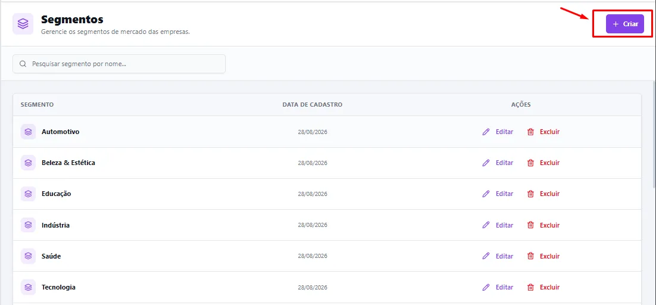Delete the Beleza & Estética segment
Screen dimensions: 656x305
pyautogui.click(x=543, y=163)
